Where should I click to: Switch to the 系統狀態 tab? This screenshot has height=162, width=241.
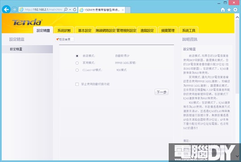(x=64, y=30)
